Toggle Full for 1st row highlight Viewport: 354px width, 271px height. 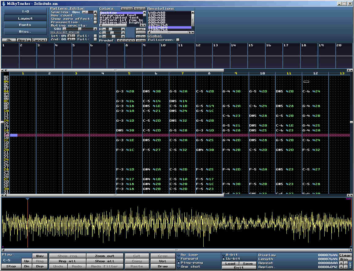pos(95,36)
